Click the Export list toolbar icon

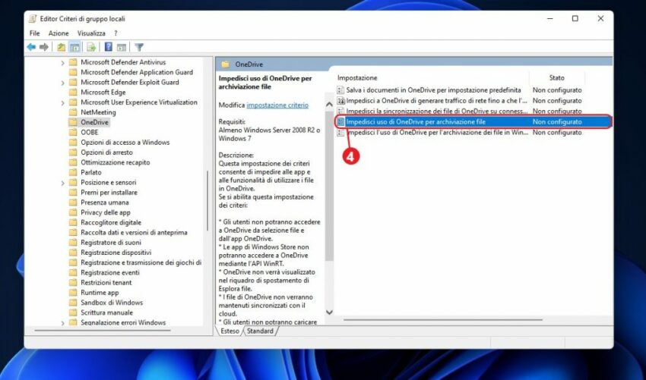pyautogui.click(x=91, y=47)
